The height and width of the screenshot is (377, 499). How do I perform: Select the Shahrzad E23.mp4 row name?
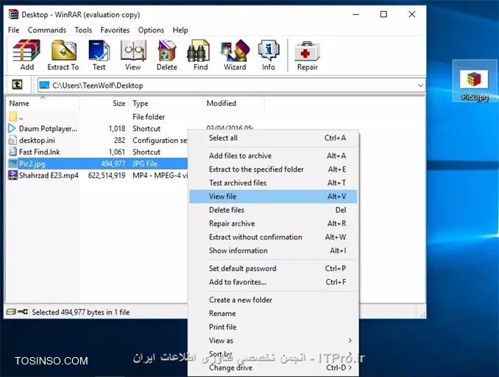click(49, 175)
